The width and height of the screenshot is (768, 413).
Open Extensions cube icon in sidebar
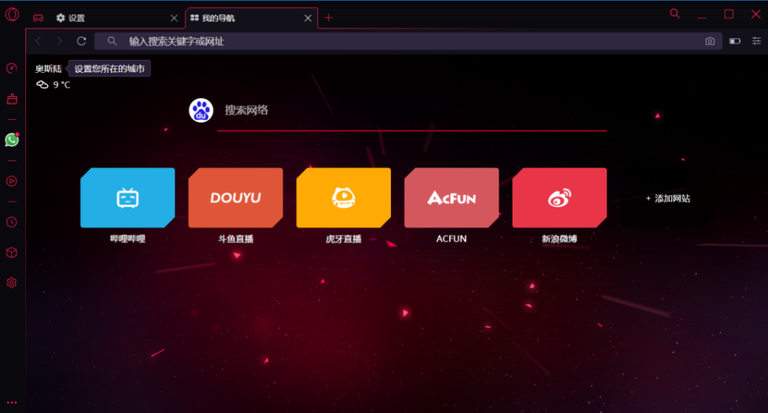click(x=12, y=253)
